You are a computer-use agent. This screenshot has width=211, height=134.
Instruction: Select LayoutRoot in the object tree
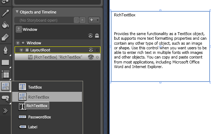click(57, 50)
